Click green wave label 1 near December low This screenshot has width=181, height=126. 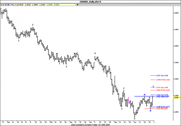(x=19, y=41)
